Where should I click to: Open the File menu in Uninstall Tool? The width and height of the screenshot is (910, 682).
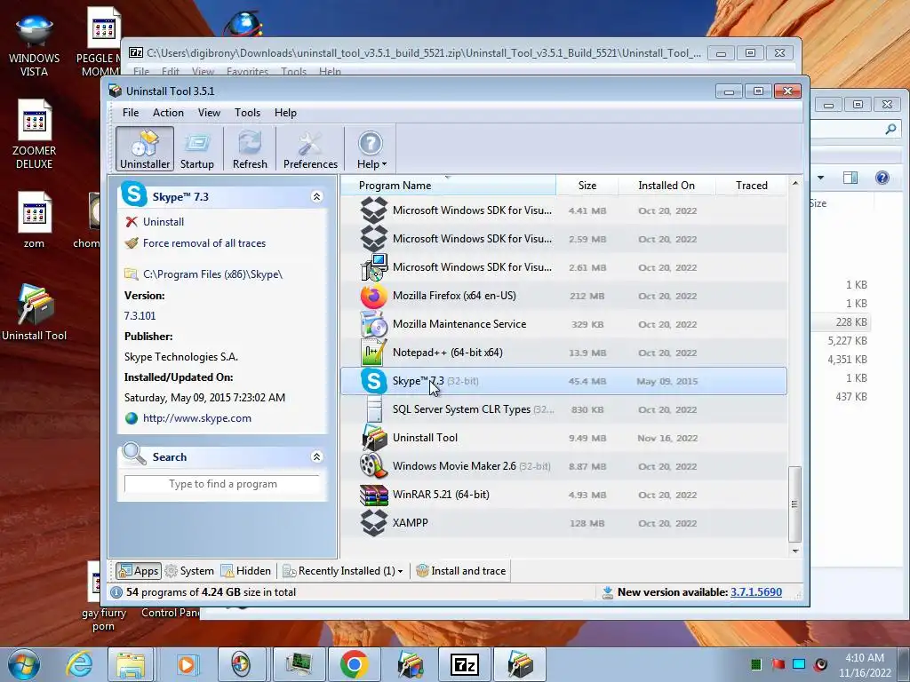coord(131,113)
